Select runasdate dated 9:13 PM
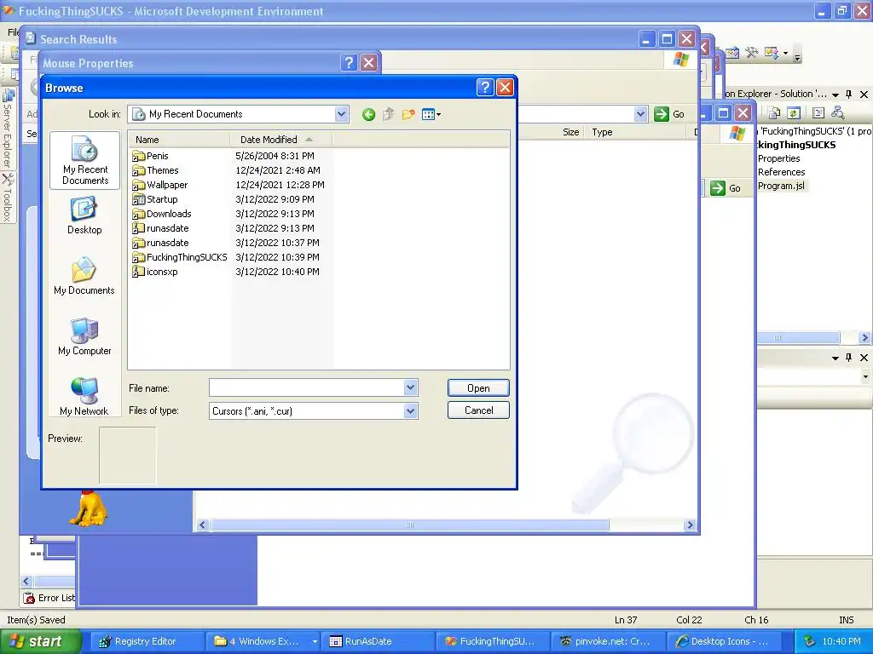This screenshot has width=873, height=654. (161, 228)
